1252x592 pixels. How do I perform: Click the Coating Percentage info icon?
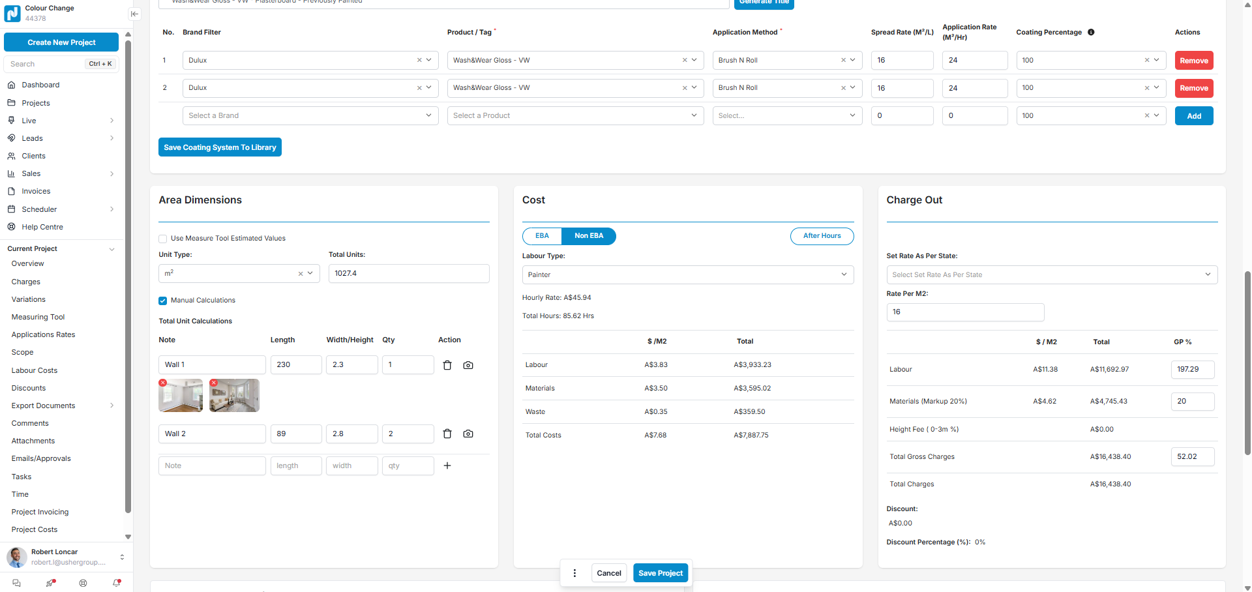(x=1091, y=32)
